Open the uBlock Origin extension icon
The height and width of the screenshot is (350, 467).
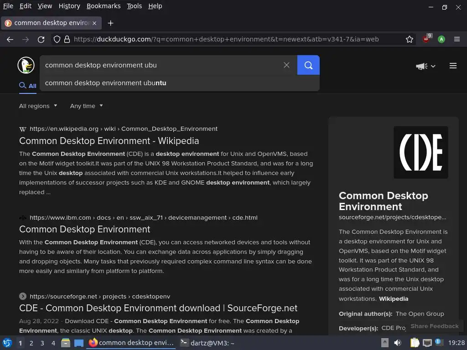[x=426, y=39]
